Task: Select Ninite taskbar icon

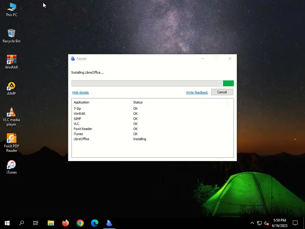Action: (x=109, y=223)
